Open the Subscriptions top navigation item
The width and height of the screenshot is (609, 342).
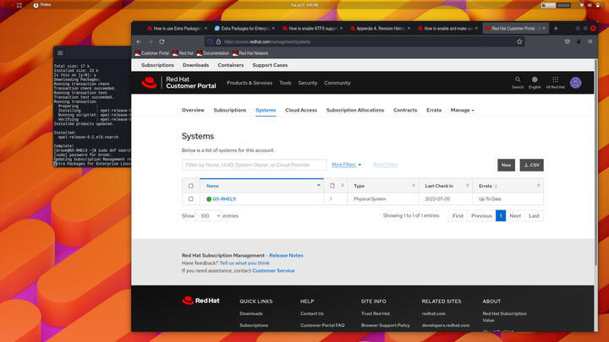(x=157, y=65)
